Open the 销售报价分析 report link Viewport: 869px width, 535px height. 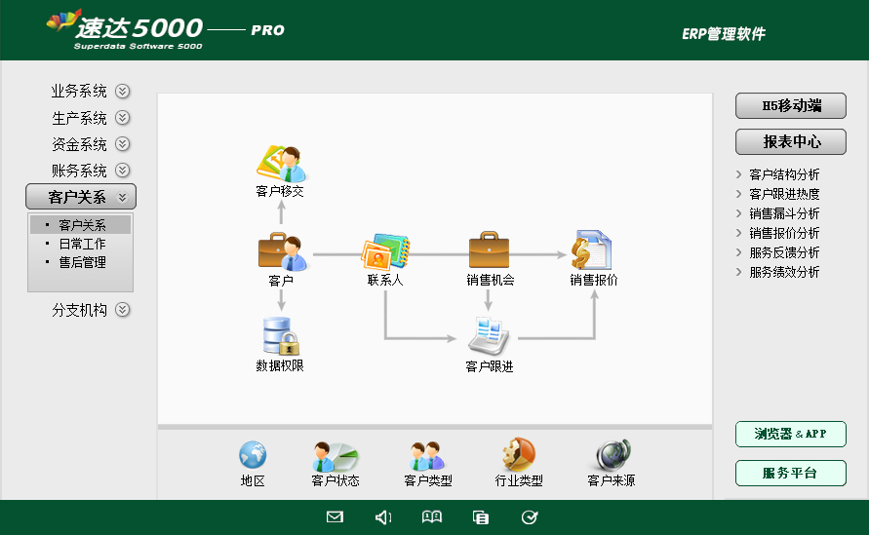pyautogui.click(x=784, y=233)
